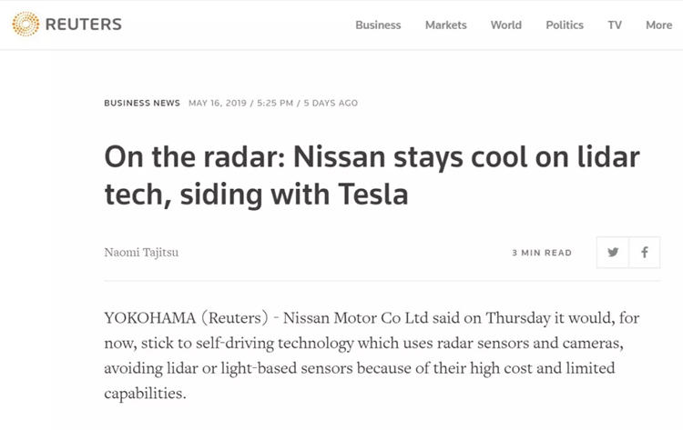Share the article via Facebook icon
Screen dimensions: 683x430
pos(645,252)
